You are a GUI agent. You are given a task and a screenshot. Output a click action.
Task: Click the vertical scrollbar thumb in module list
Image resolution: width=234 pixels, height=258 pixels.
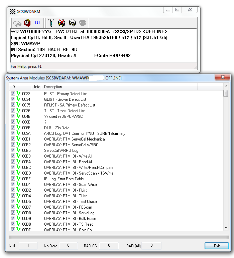(226, 93)
